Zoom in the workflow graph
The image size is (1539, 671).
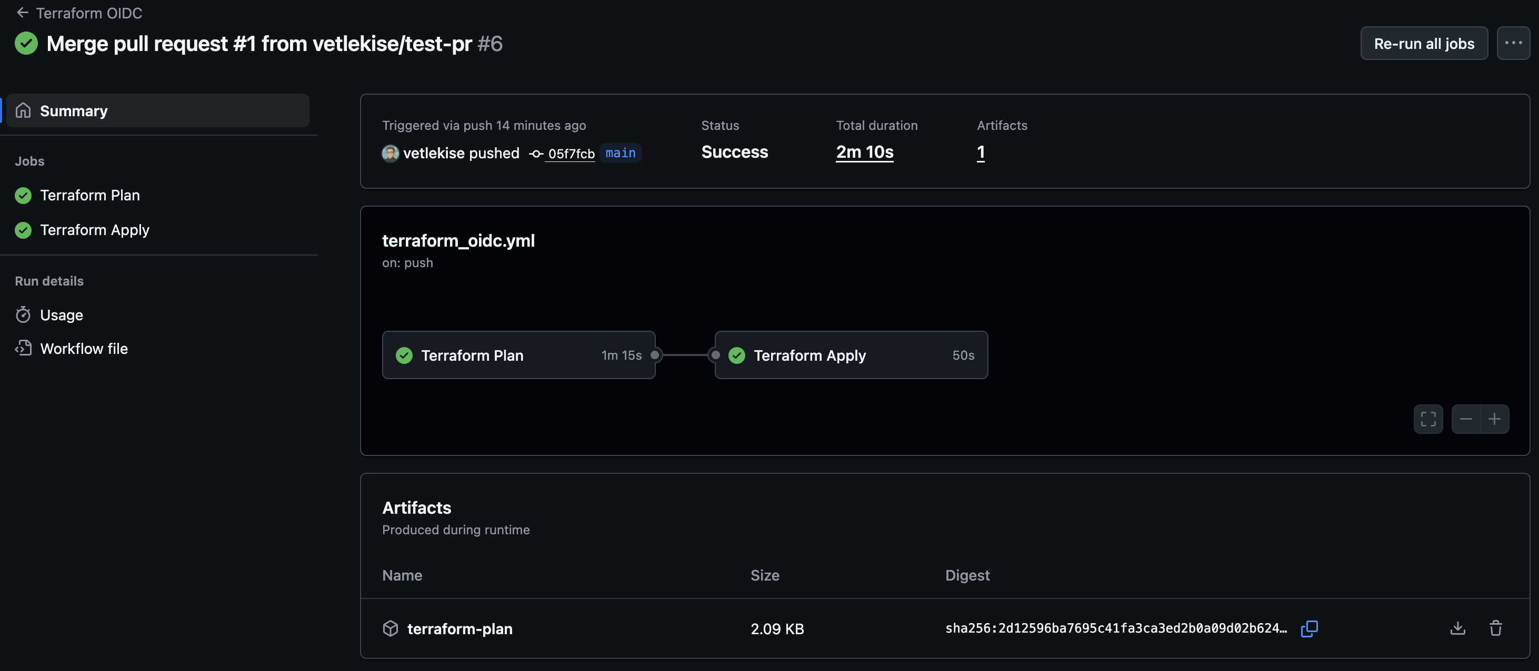coord(1494,419)
